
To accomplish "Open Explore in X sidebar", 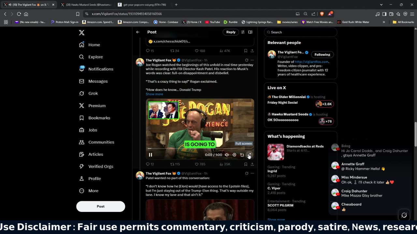I will (91, 57).
